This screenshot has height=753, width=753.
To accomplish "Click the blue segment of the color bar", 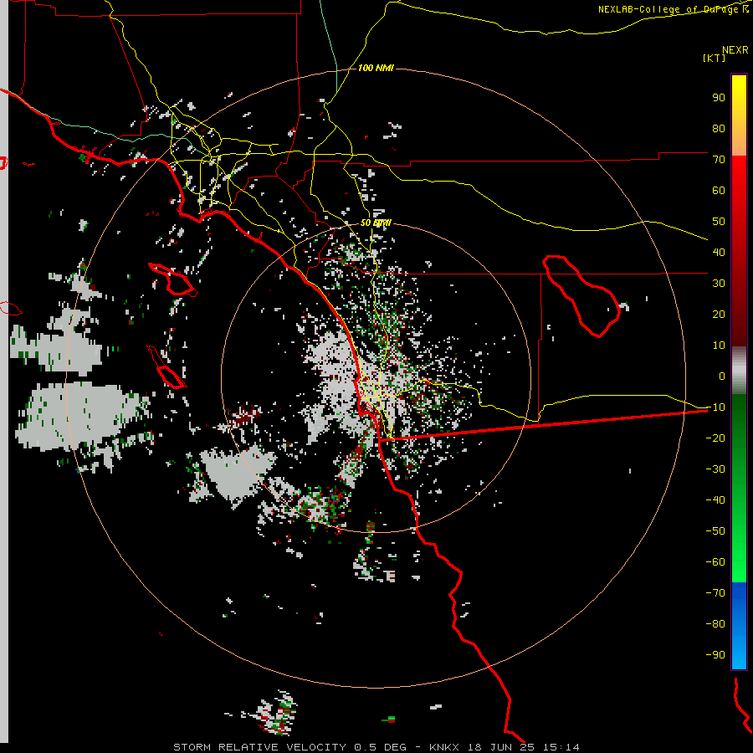I will coord(739,626).
